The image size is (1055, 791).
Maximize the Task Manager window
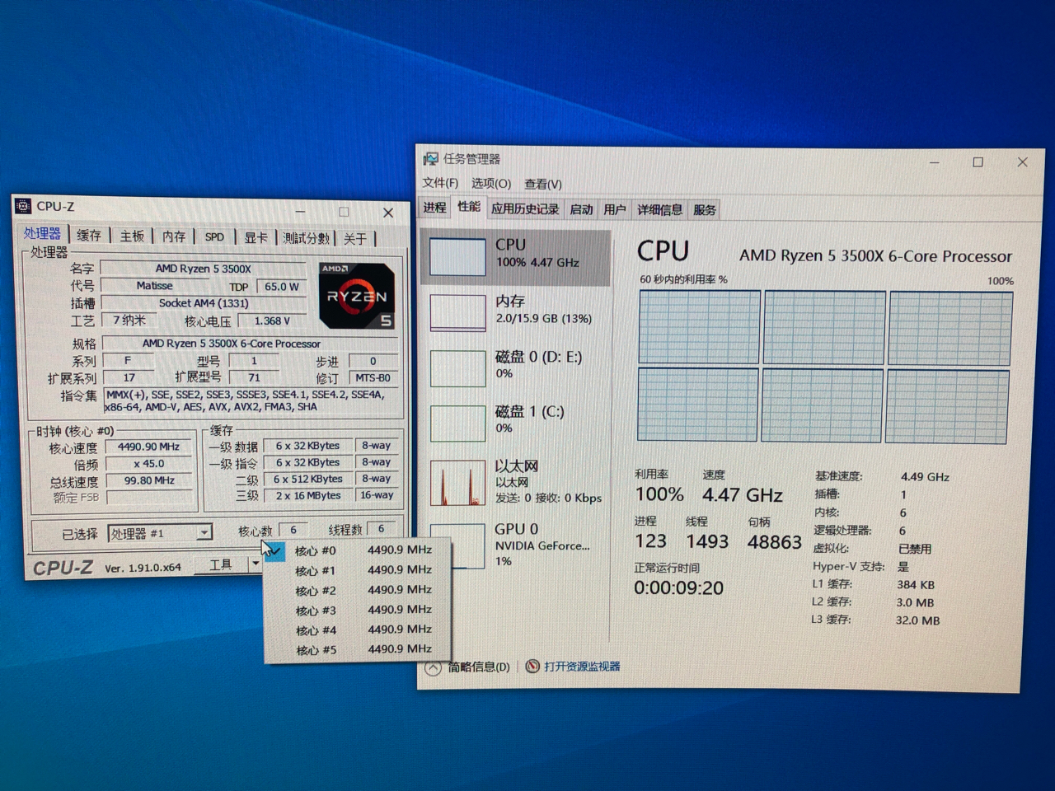point(978,162)
